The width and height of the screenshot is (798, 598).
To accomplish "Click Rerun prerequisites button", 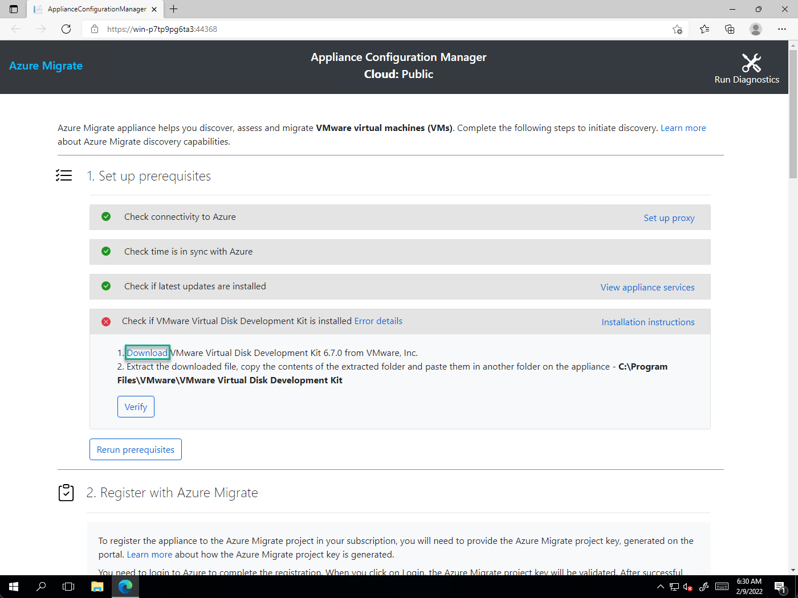I will [x=136, y=449].
